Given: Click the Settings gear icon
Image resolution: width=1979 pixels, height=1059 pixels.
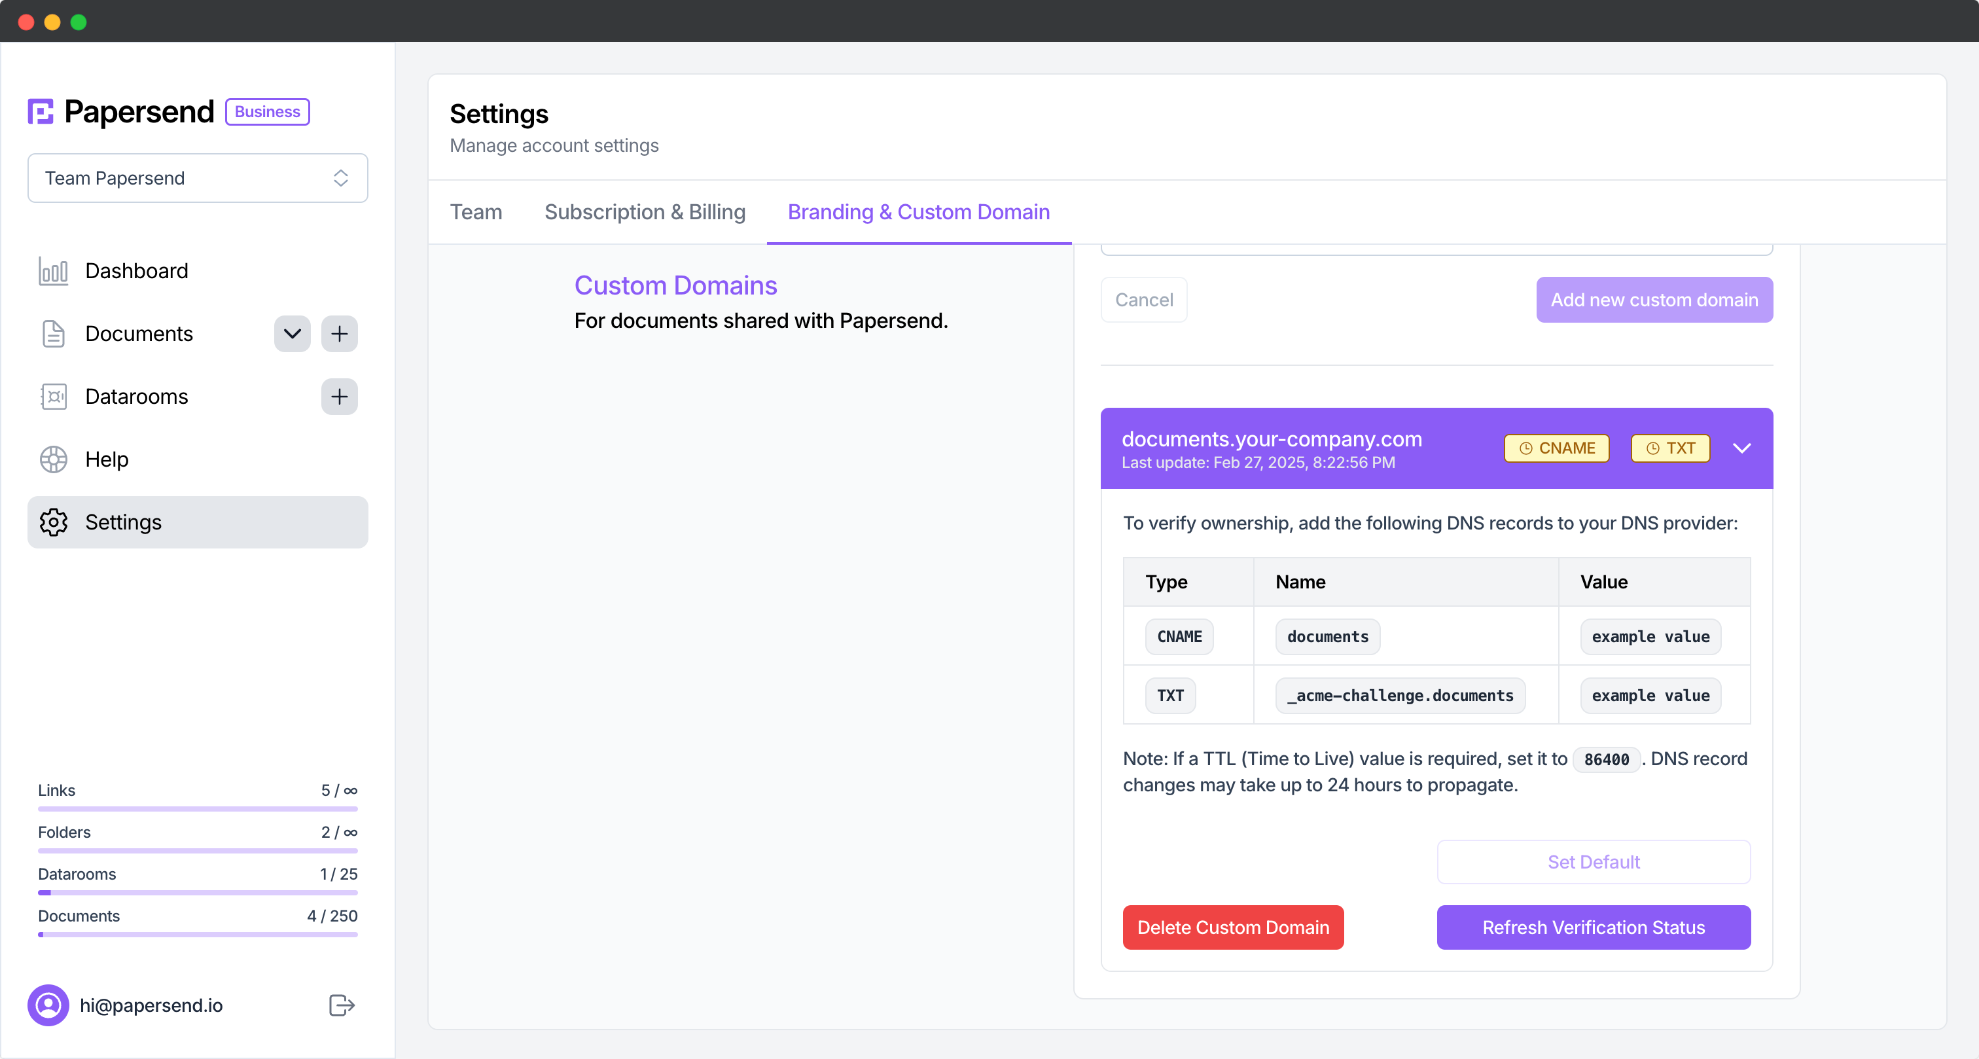Looking at the screenshot, I should pos(53,522).
